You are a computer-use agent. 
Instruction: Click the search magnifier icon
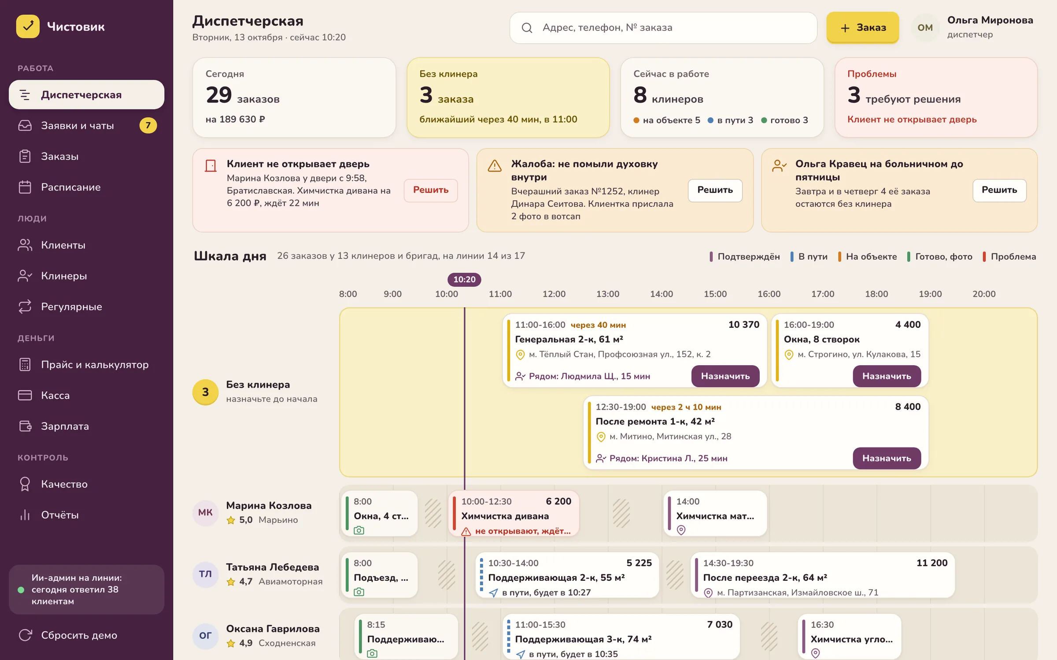(527, 28)
